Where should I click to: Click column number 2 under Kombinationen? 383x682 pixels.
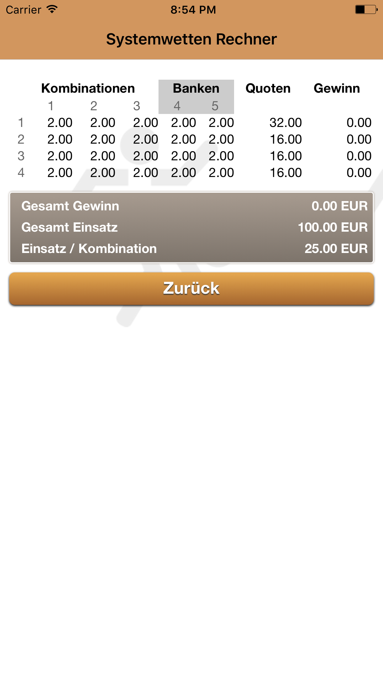(x=94, y=106)
